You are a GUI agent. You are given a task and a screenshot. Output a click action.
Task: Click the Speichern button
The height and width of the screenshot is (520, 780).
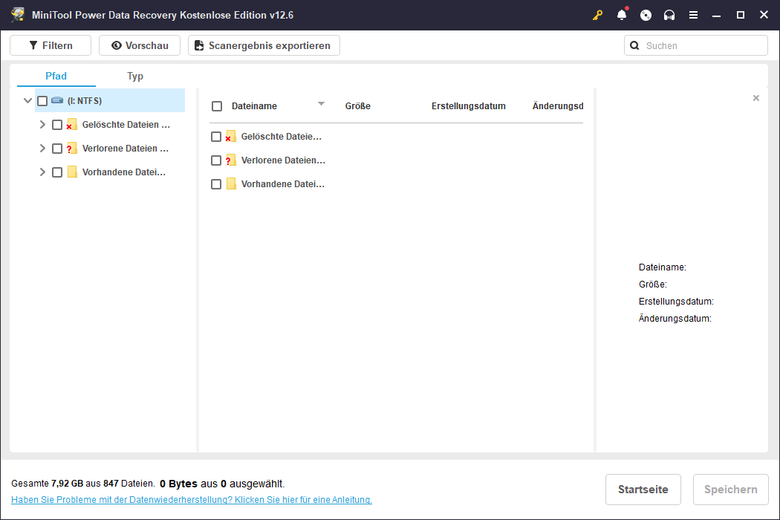(731, 490)
